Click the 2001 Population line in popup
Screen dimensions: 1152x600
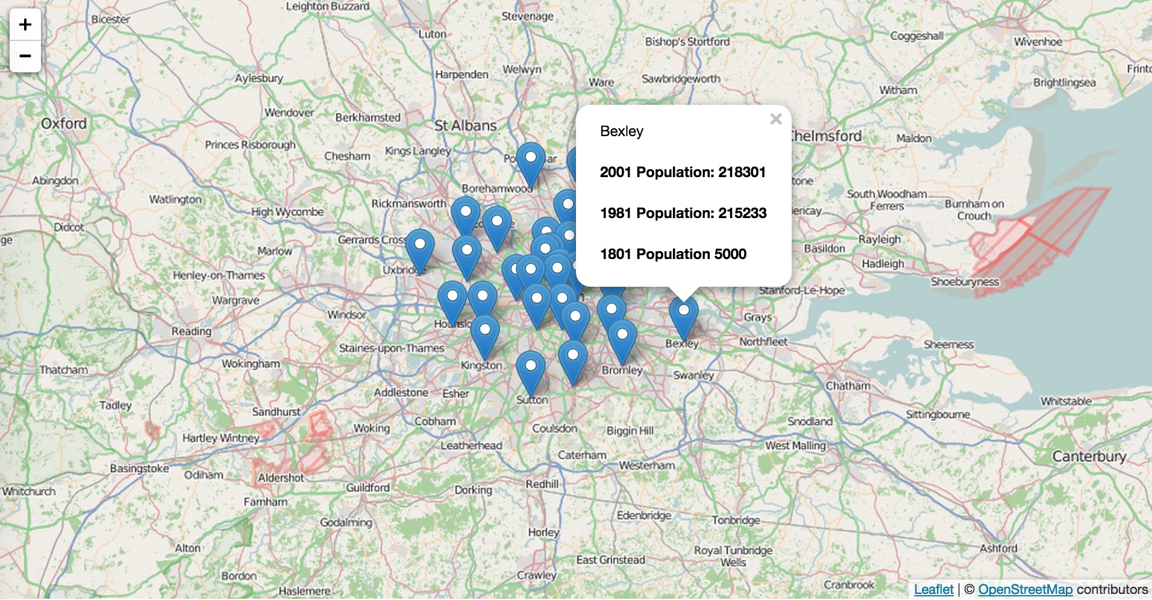click(x=683, y=172)
